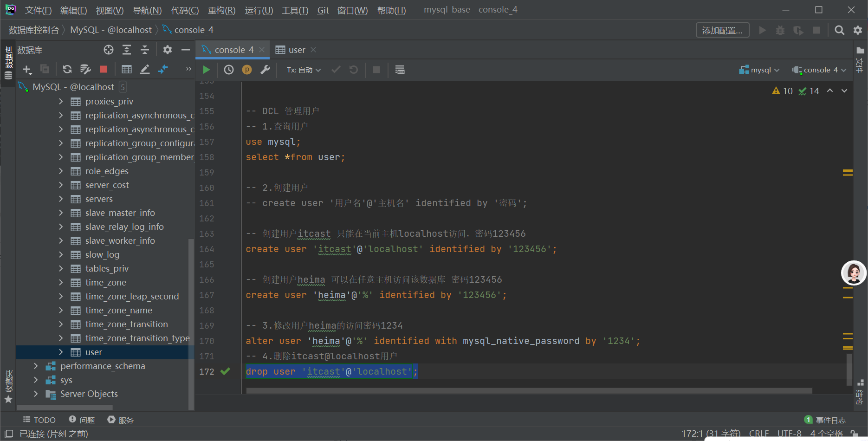Open the search everywhere magnifier
868x441 pixels.
pyautogui.click(x=839, y=30)
